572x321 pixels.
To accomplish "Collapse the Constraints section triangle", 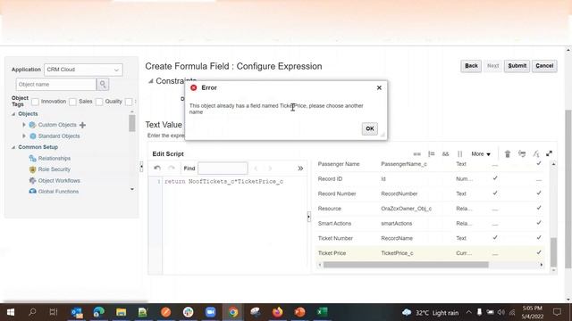I will point(150,81).
